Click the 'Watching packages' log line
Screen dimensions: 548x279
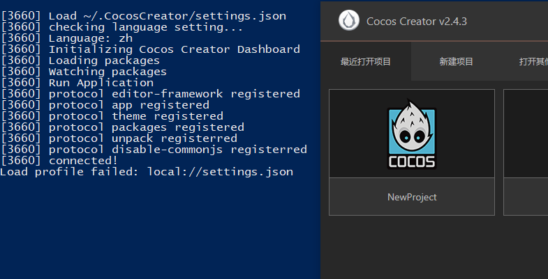pos(84,72)
